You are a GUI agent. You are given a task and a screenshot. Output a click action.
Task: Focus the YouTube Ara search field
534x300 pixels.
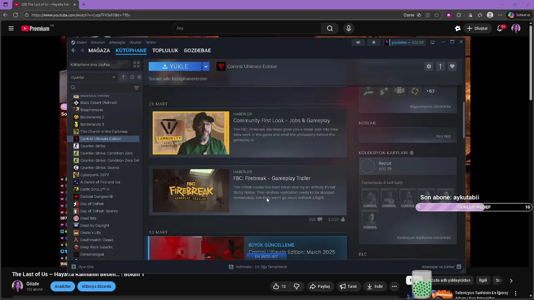click(246, 28)
